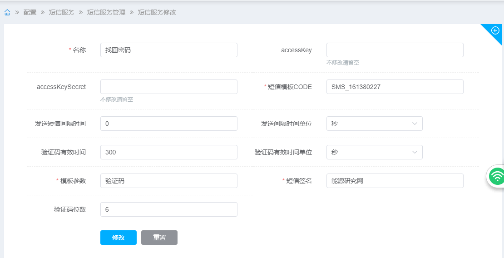
Task: Click the 模板参数 input box
Action: (168, 181)
